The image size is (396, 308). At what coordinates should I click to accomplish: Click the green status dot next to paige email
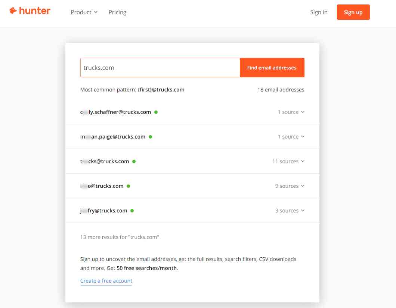[x=151, y=137]
